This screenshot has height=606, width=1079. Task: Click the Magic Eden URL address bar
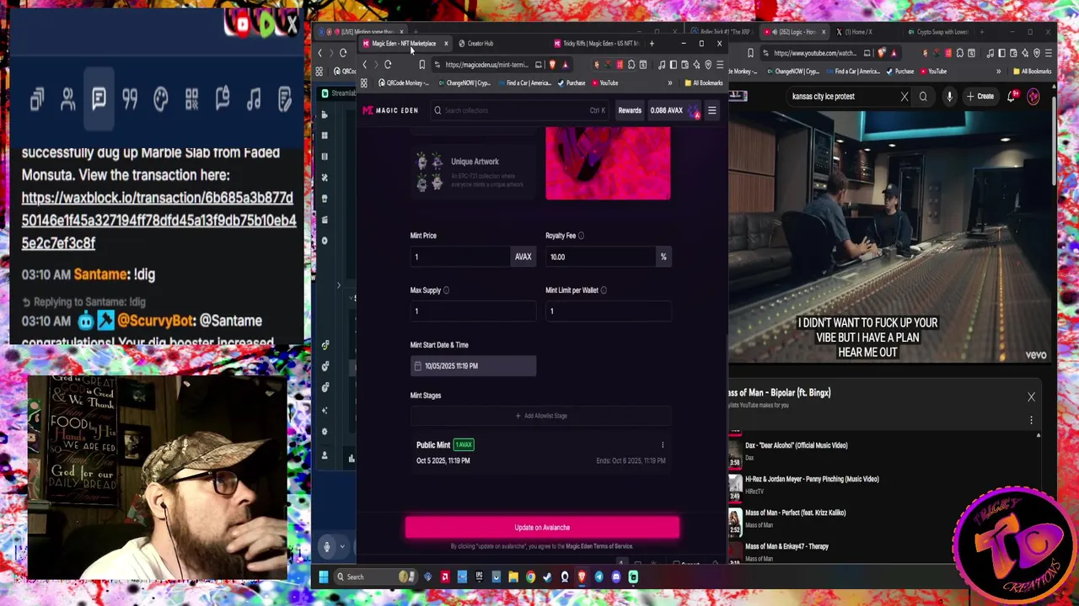pyautogui.click(x=486, y=65)
